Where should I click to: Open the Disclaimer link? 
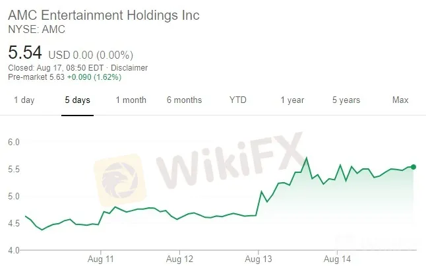(x=130, y=68)
